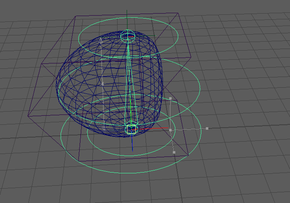
Task: Click the short red axis inside the top small circle
Action: coord(131,36)
